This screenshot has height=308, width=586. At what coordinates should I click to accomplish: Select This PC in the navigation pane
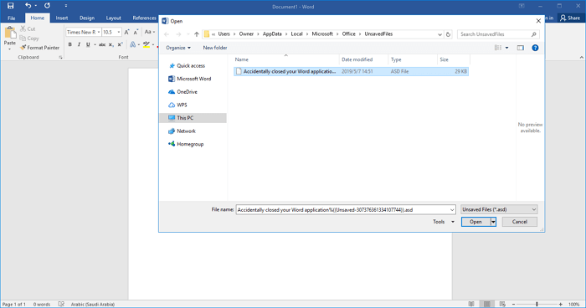193,118
